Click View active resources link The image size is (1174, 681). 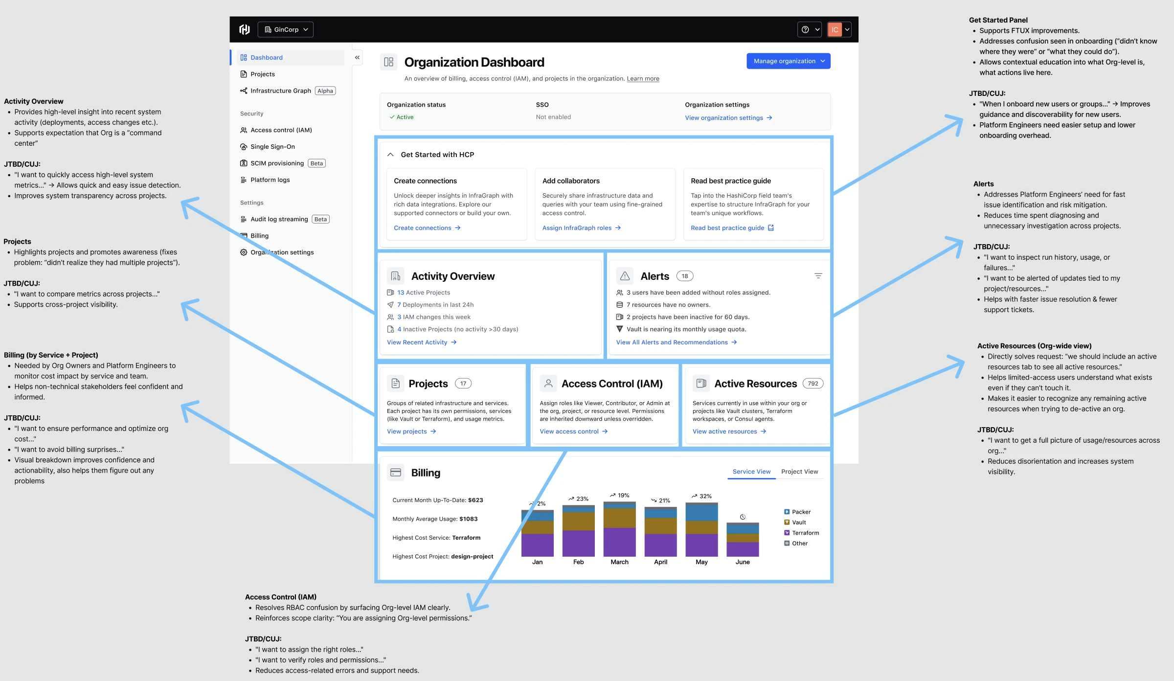(x=729, y=431)
